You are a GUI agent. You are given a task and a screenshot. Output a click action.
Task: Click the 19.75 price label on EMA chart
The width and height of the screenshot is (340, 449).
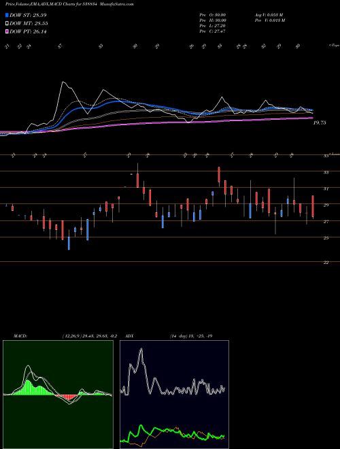(320, 122)
